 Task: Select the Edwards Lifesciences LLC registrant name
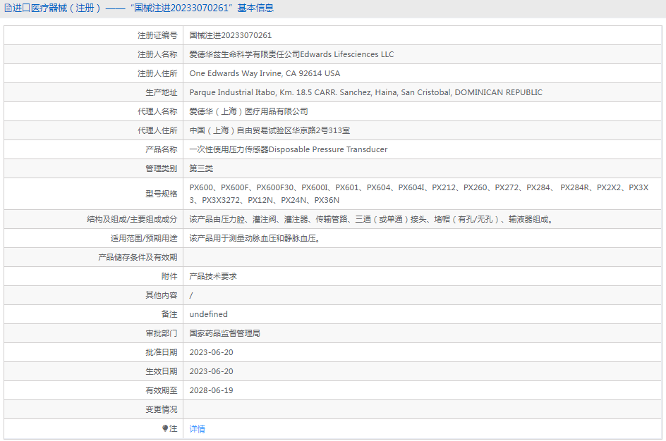291,54
